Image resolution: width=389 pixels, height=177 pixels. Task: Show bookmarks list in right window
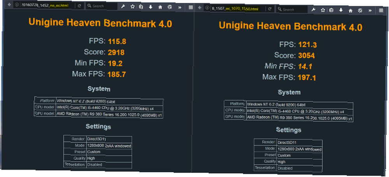pos(331,10)
